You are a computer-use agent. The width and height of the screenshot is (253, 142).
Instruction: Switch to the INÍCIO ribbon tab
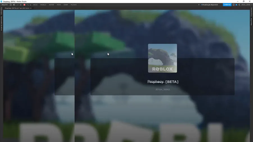coord(35,5)
